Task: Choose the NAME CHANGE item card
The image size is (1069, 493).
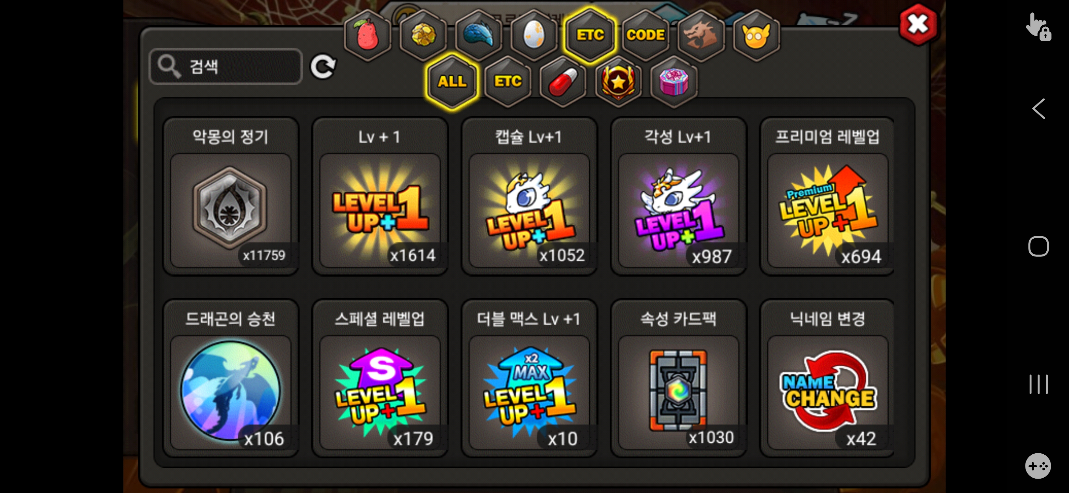Action: click(x=827, y=378)
